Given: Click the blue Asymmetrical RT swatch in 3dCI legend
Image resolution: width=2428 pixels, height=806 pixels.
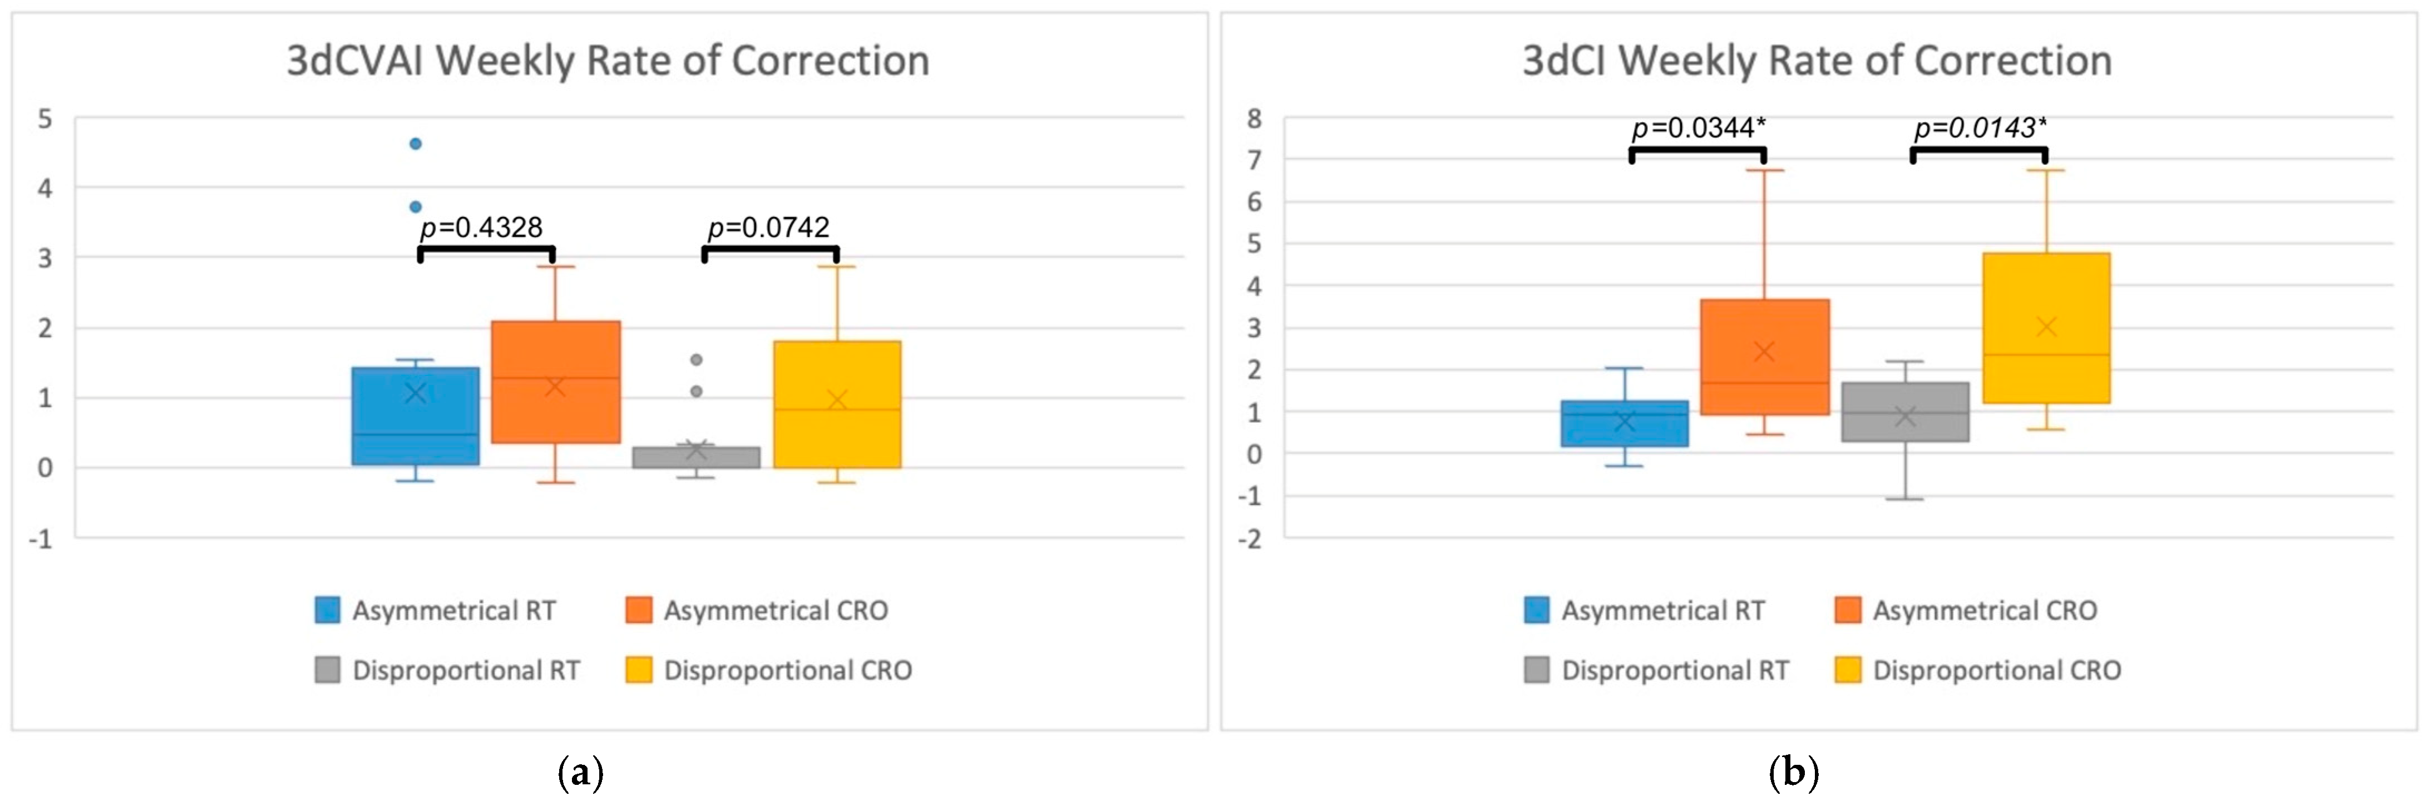Looking at the screenshot, I should (1536, 610).
